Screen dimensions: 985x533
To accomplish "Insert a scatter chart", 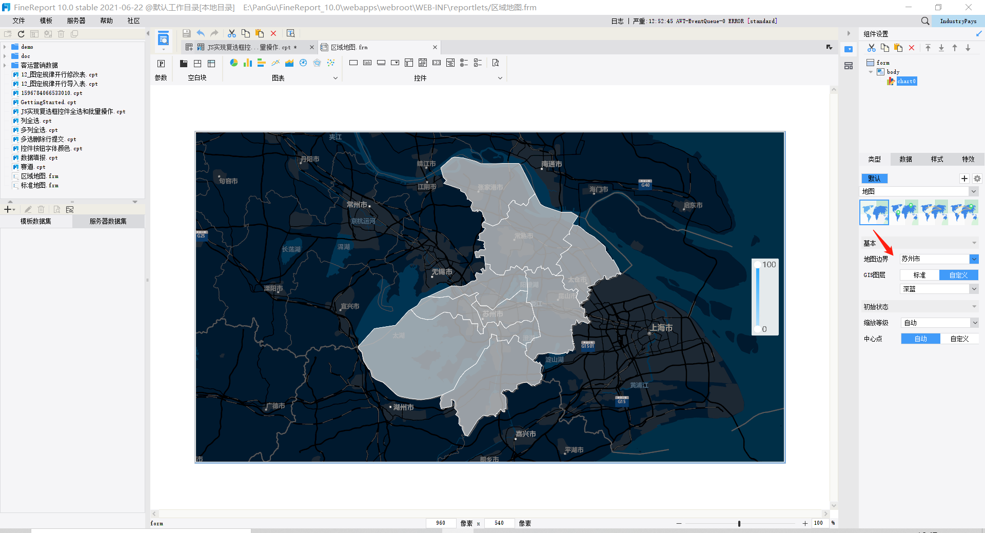I will pyautogui.click(x=331, y=63).
